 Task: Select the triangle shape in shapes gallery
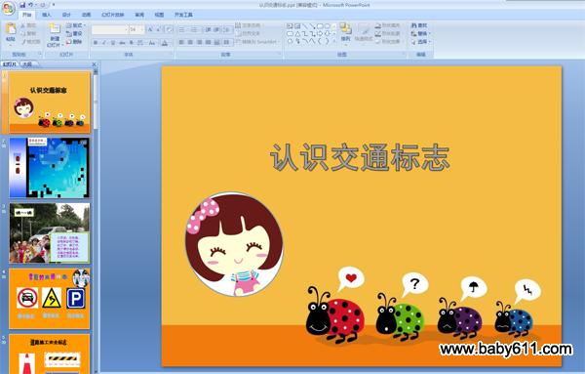[x=297, y=33]
